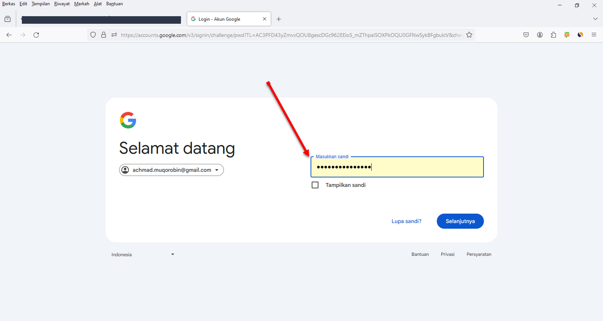Open the Firefox hamburger application menu

(594, 35)
